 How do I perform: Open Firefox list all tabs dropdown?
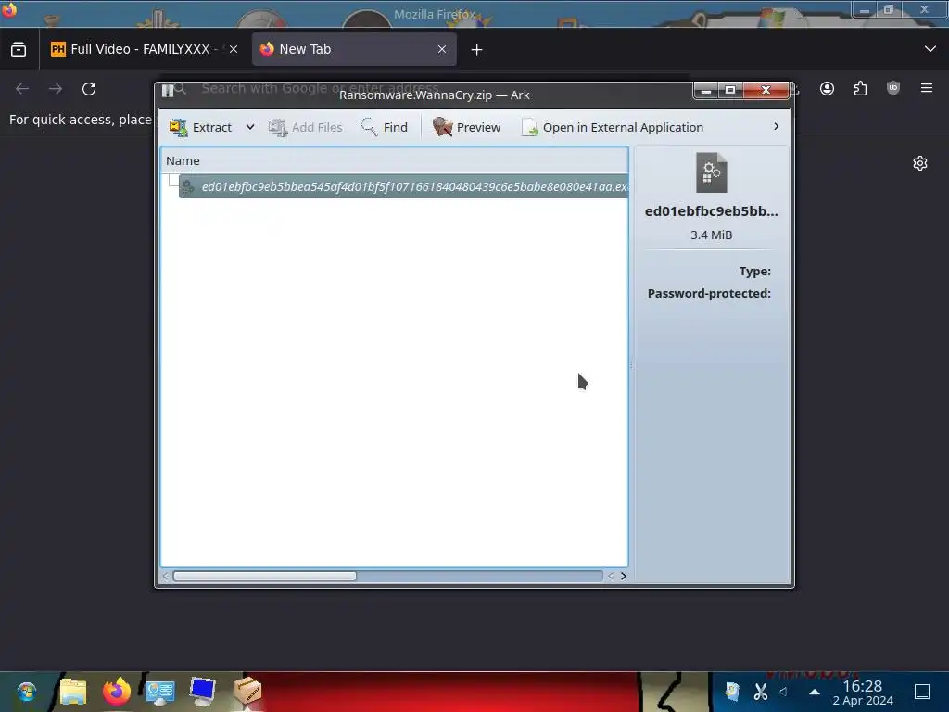[930, 49]
